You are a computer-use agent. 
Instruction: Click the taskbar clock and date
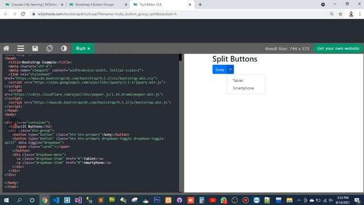[343, 200]
